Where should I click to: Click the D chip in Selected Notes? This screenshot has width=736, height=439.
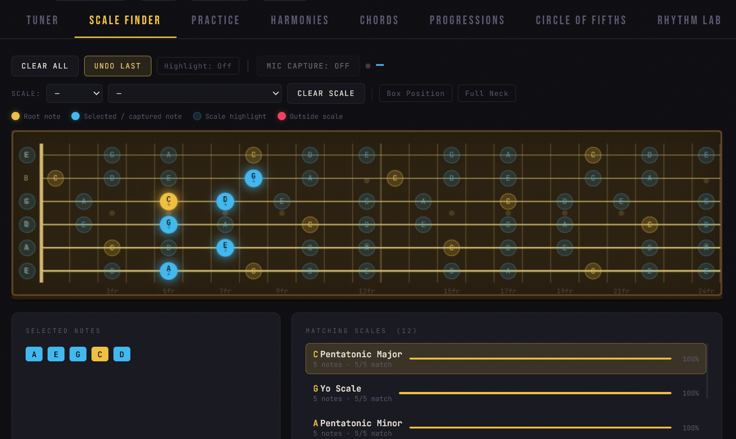122,354
